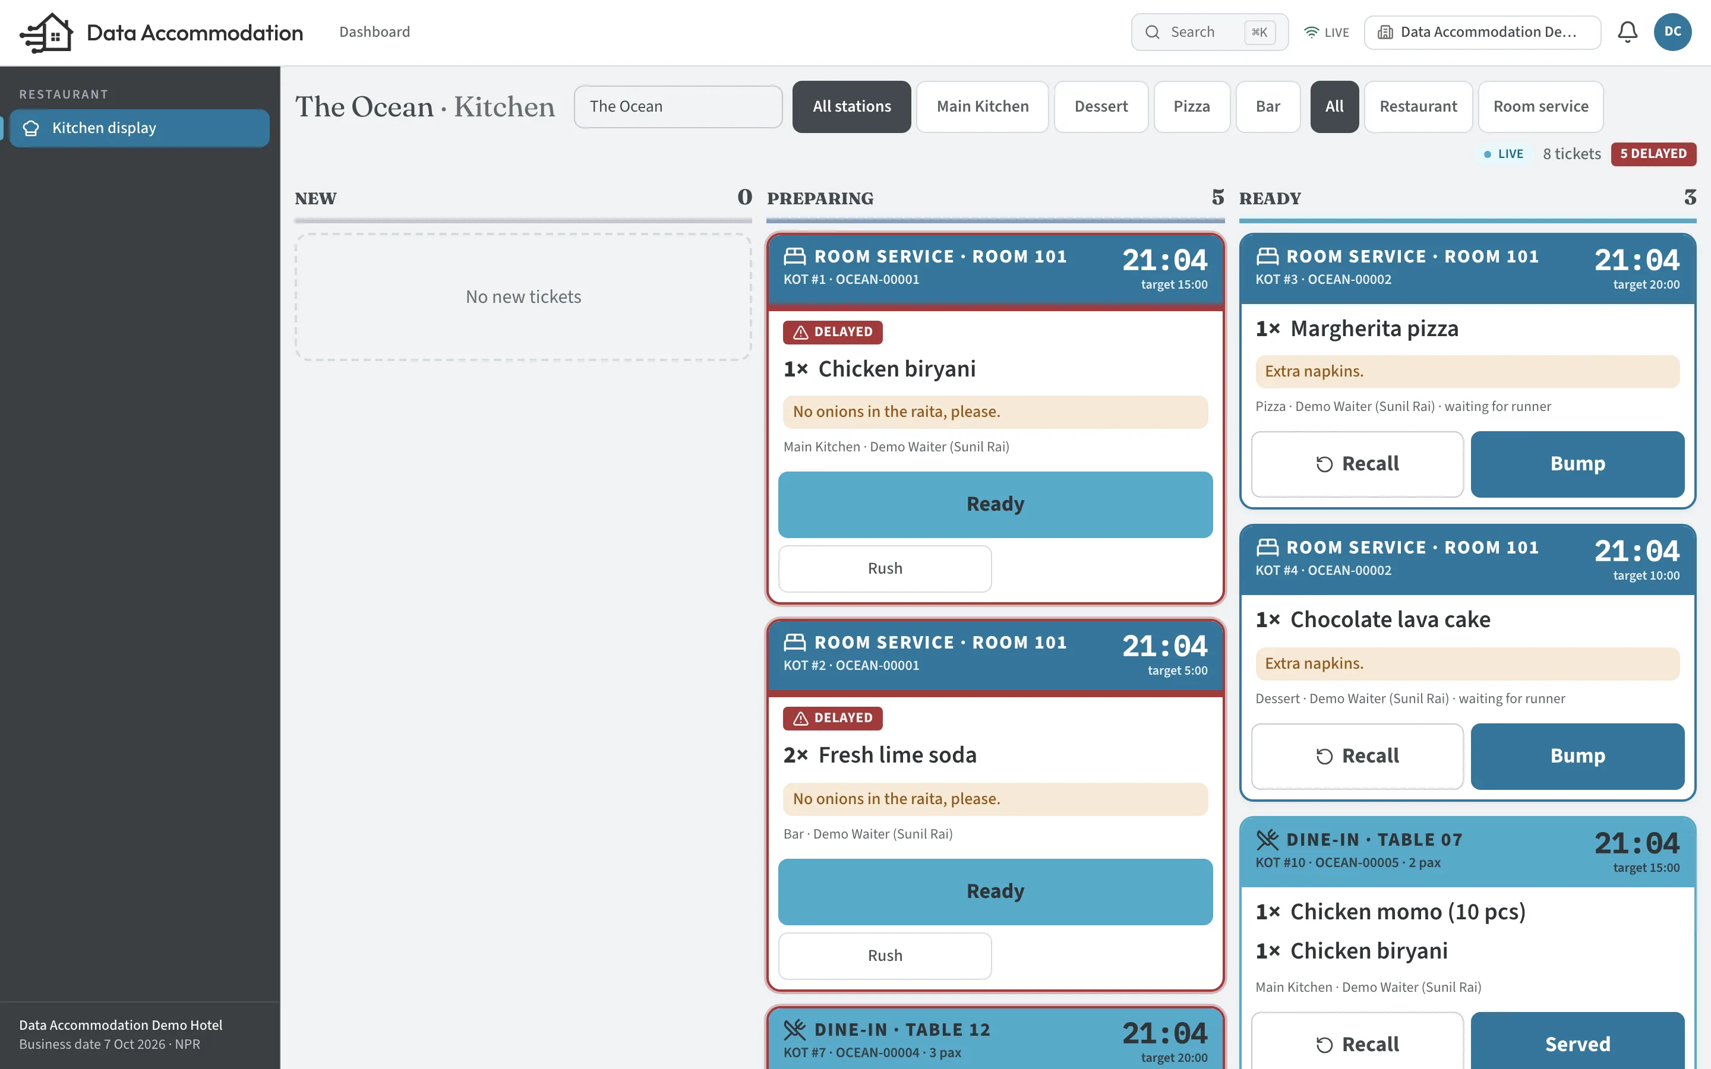Click the search magnifier icon
This screenshot has width=1711, height=1069.
(x=1153, y=33)
